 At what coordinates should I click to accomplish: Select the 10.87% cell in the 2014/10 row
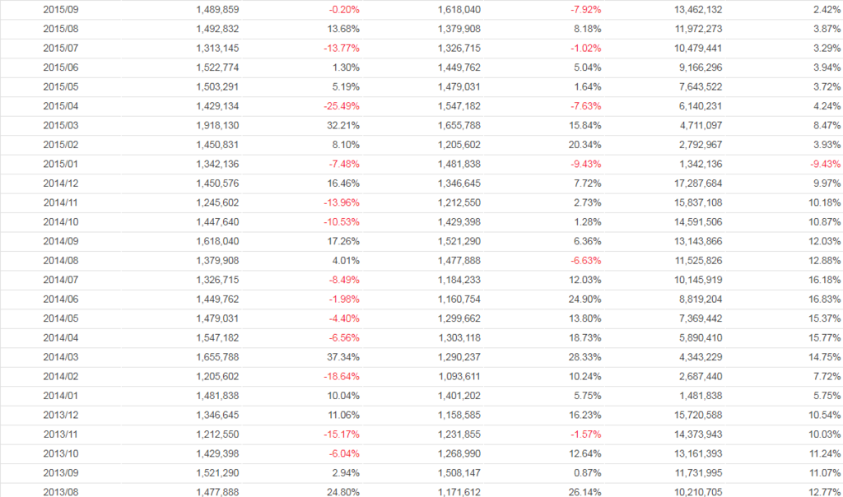click(x=824, y=221)
